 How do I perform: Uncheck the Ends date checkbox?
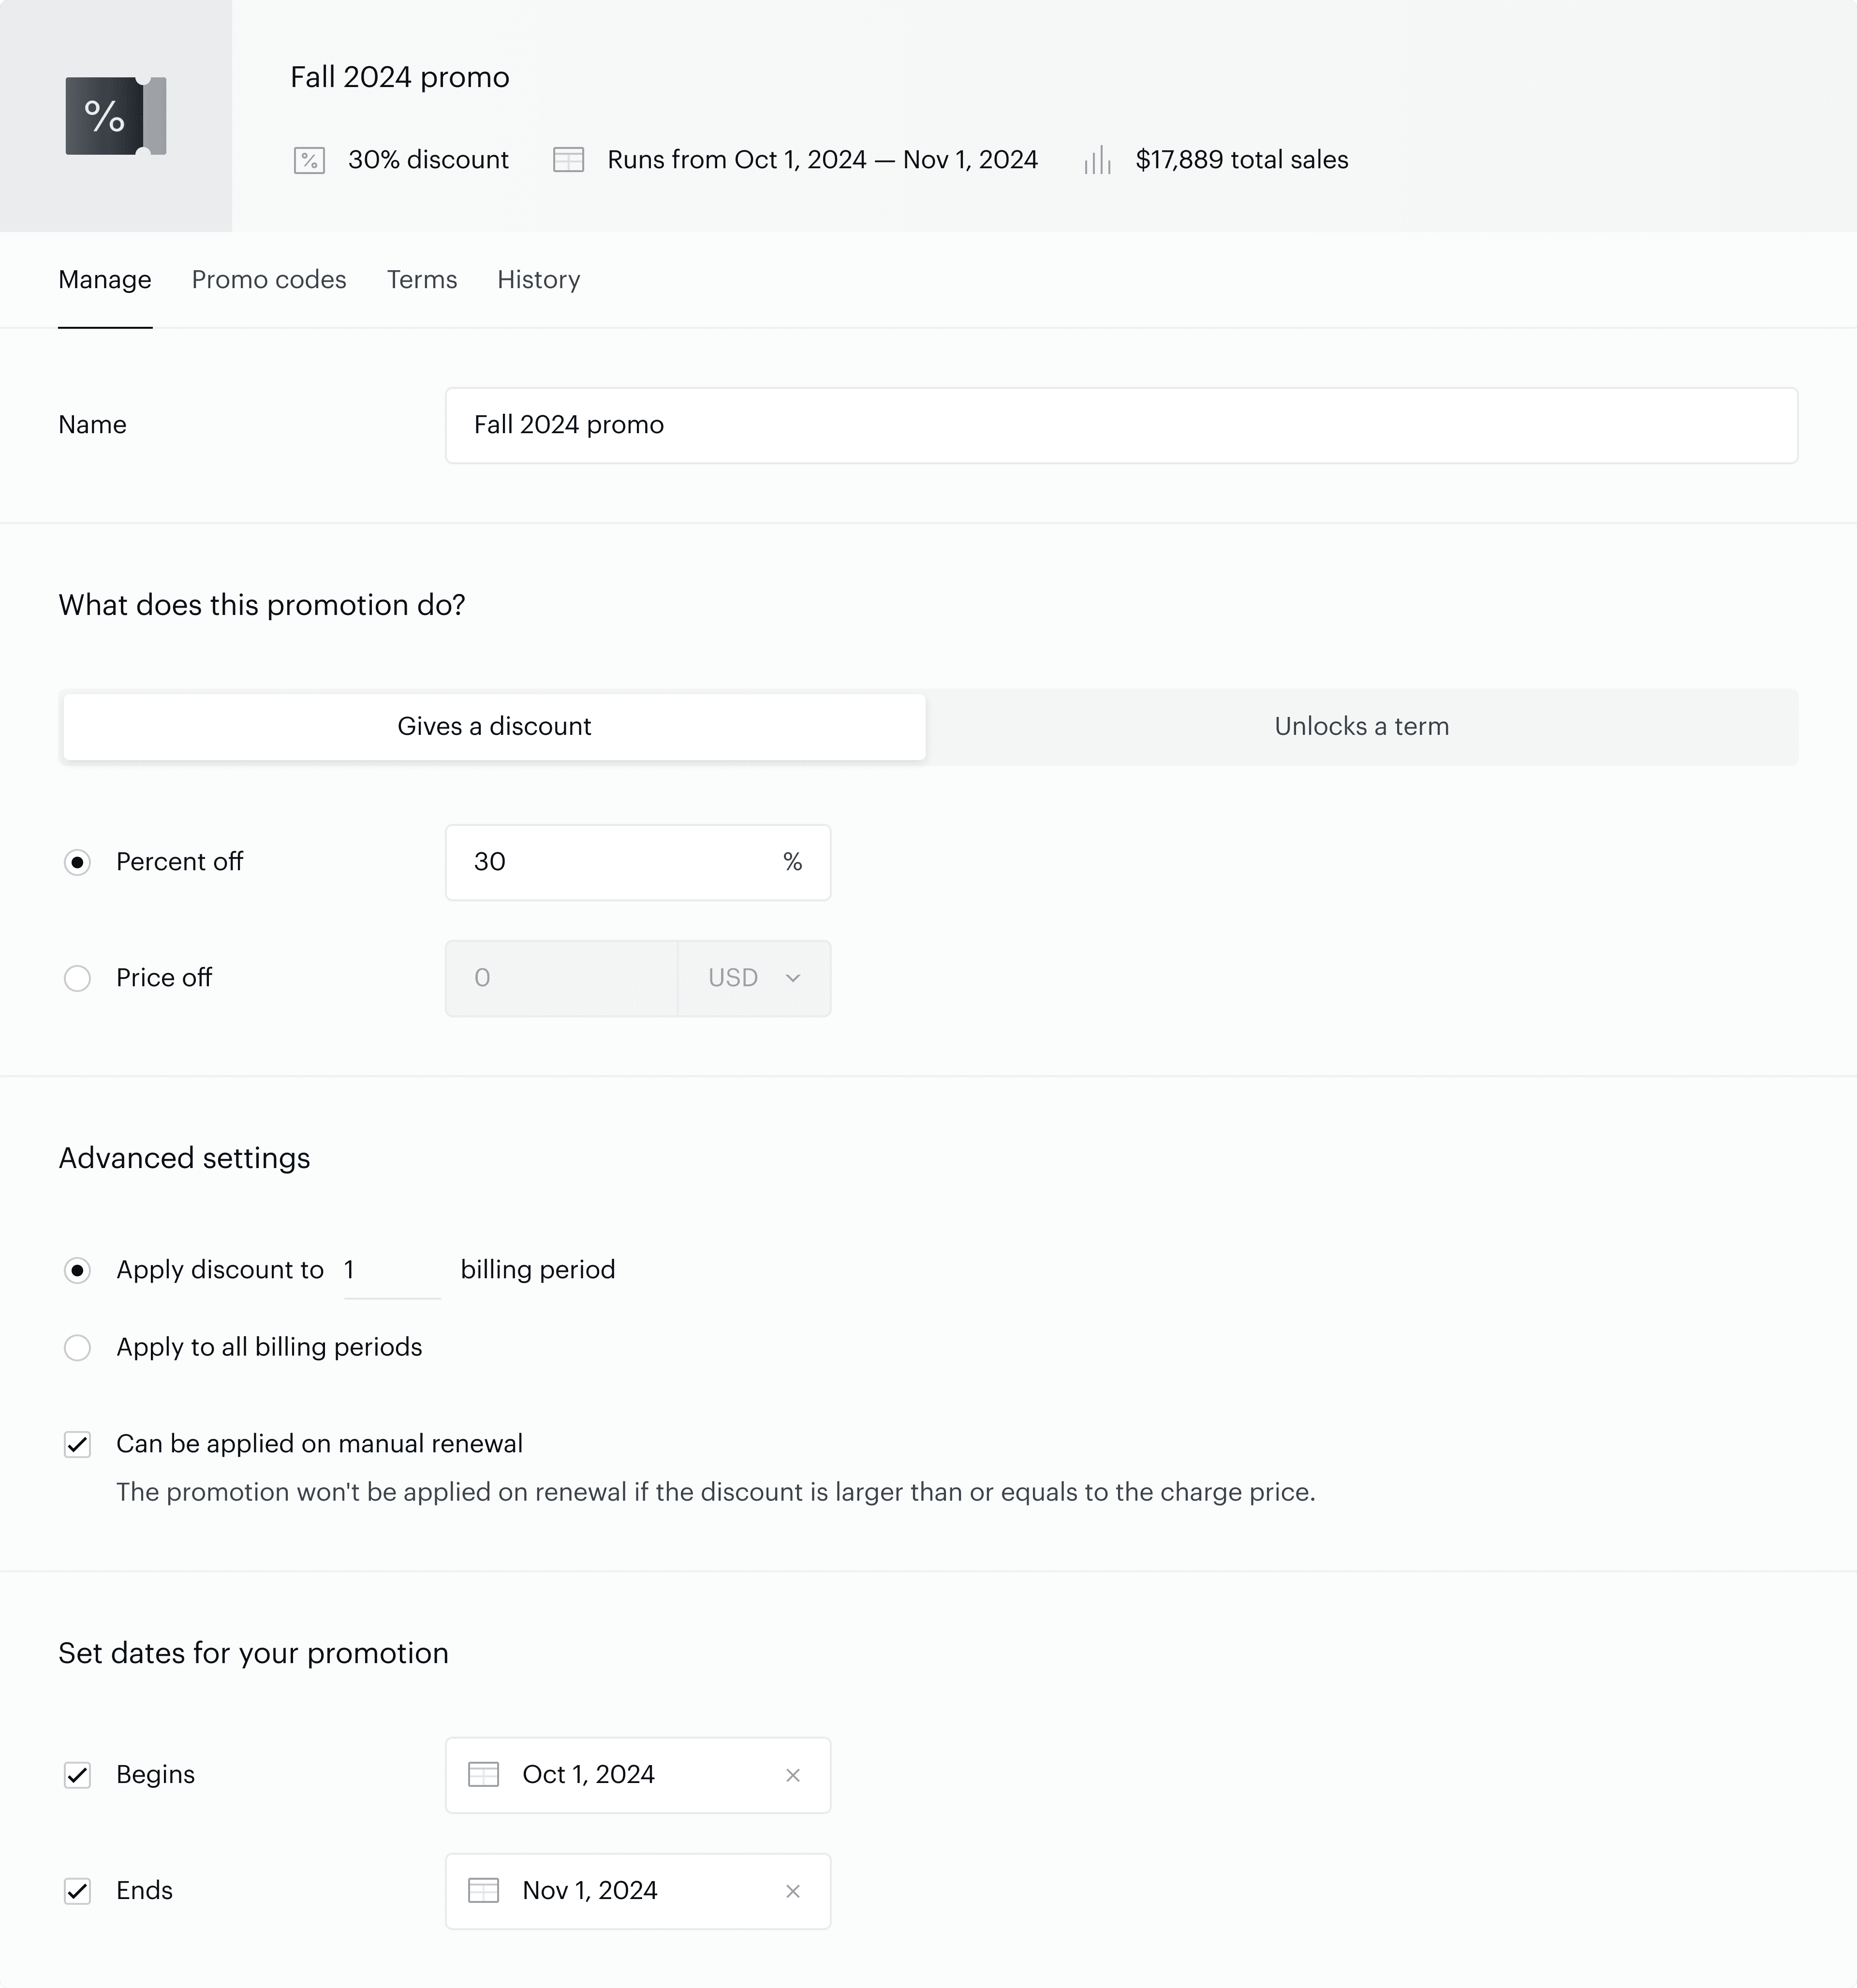[77, 1891]
